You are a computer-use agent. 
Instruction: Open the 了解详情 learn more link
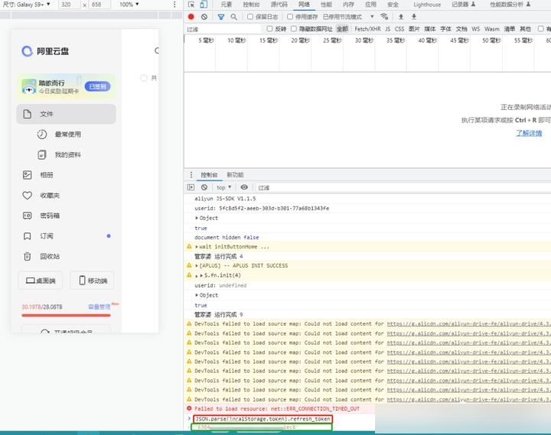click(529, 133)
